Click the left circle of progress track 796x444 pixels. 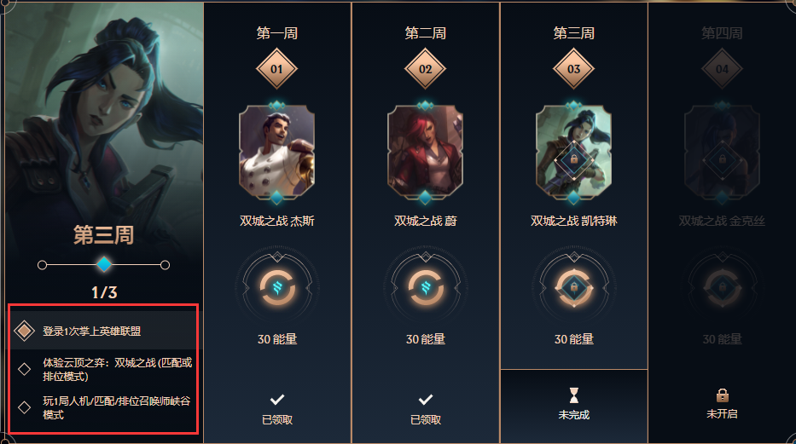(42, 264)
